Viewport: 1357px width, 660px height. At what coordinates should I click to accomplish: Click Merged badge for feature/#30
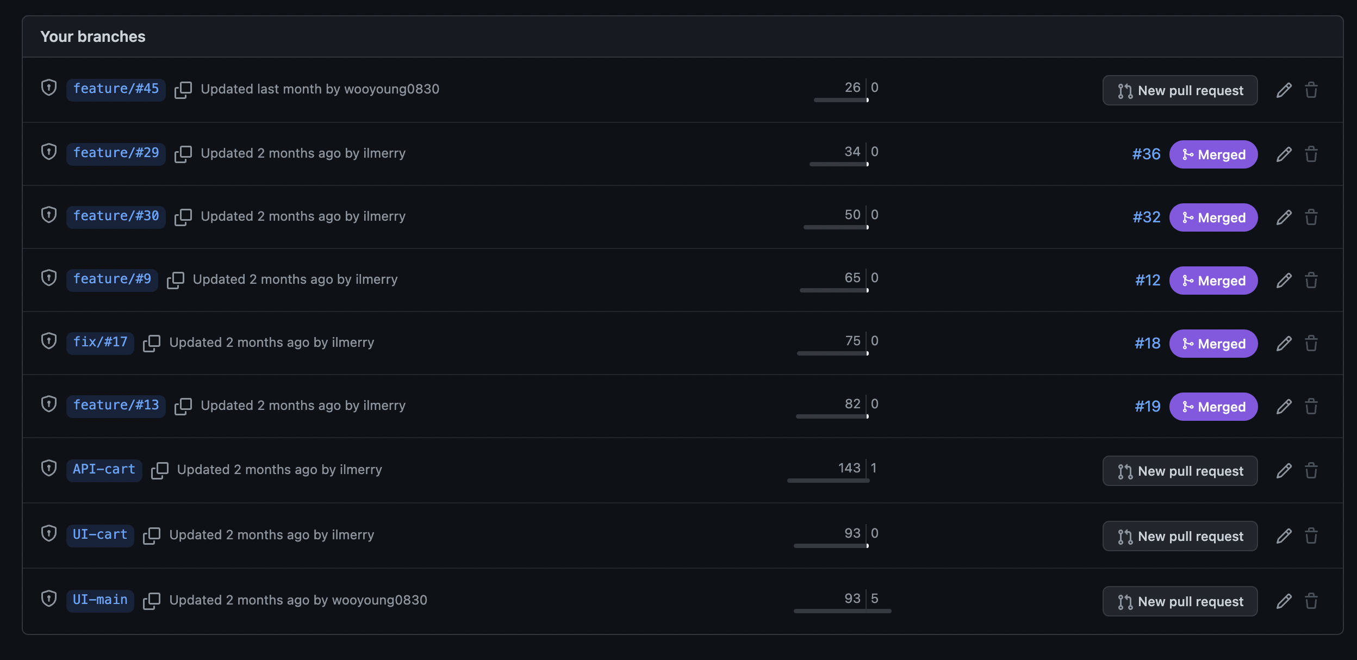pyautogui.click(x=1213, y=217)
